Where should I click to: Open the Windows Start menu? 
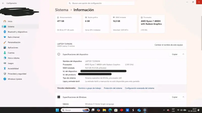pos(57,110)
